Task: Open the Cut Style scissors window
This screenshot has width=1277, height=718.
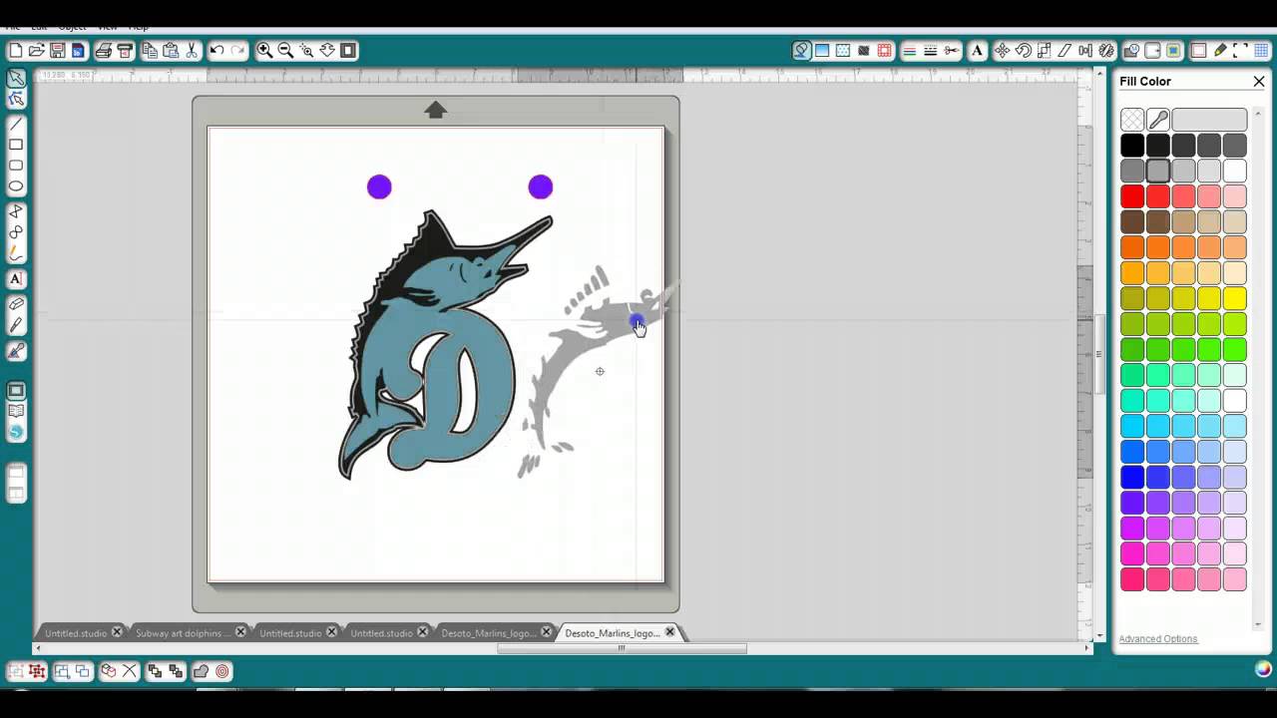Action: (x=951, y=50)
